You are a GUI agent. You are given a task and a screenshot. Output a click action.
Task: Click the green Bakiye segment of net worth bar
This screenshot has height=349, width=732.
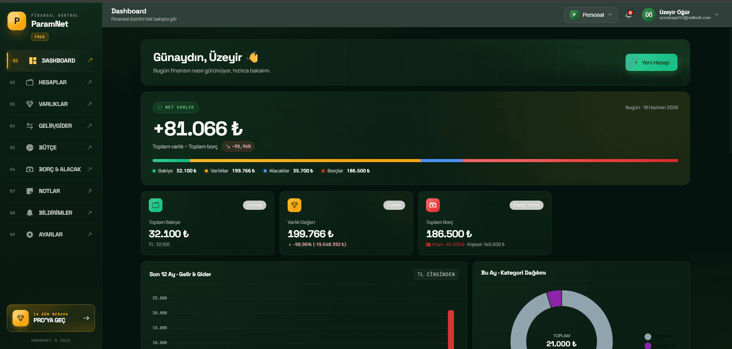171,161
